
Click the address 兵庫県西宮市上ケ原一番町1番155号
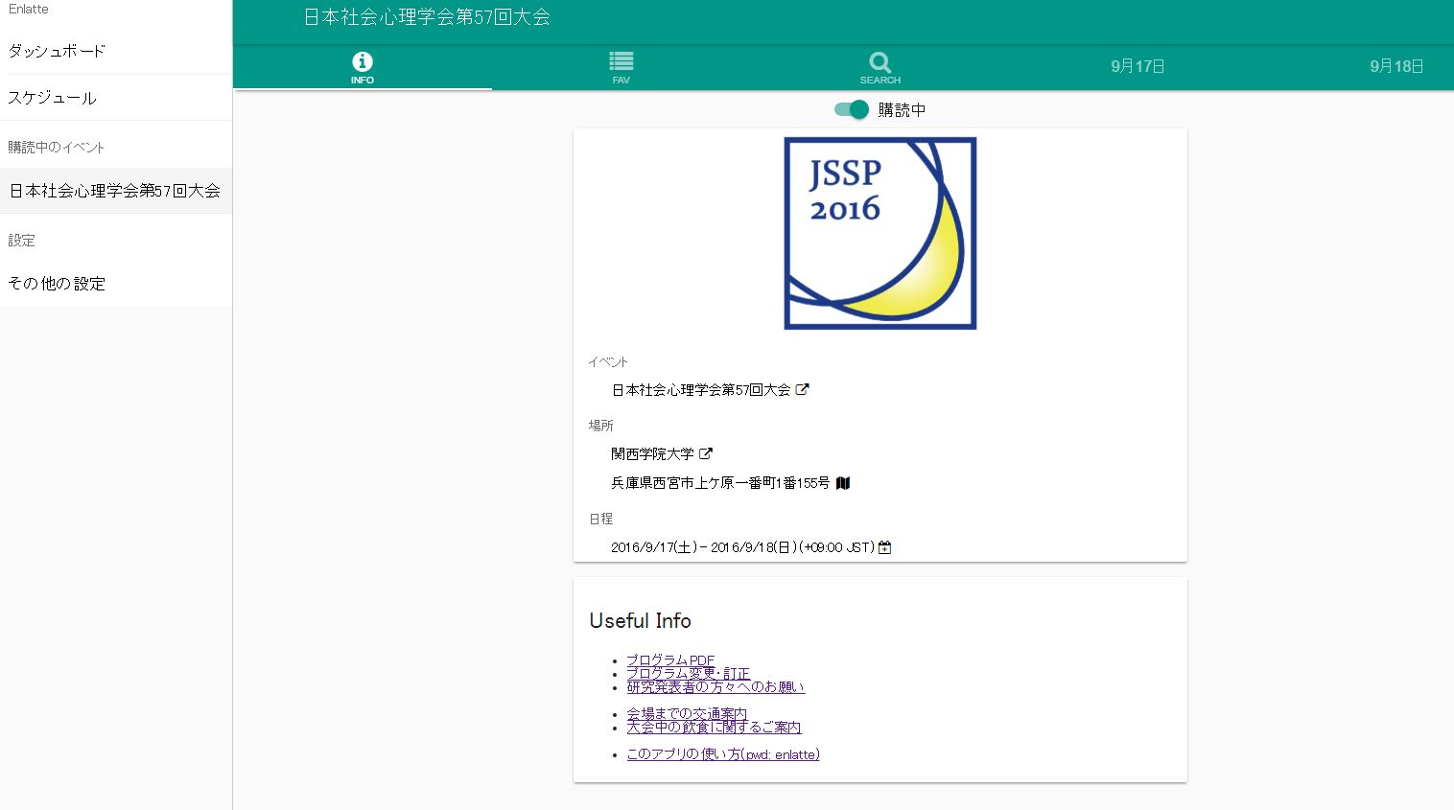click(720, 483)
